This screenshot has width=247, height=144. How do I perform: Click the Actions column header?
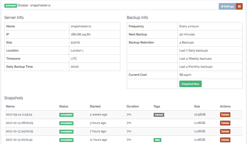click(225, 106)
